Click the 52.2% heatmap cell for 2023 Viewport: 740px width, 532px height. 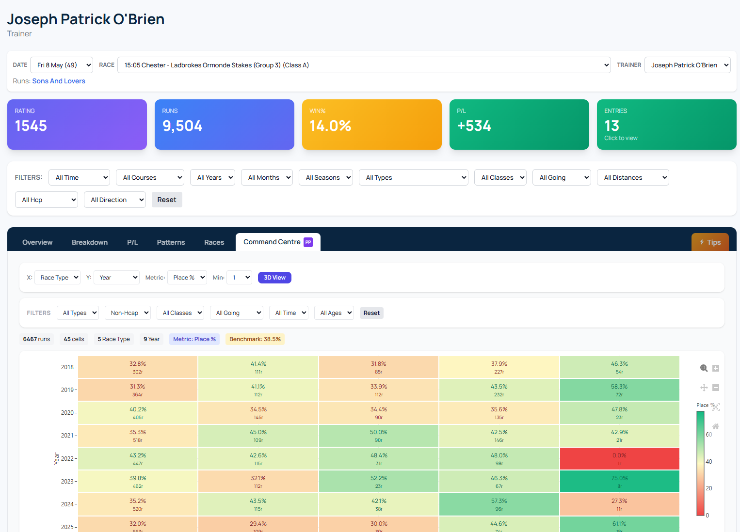(379, 482)
